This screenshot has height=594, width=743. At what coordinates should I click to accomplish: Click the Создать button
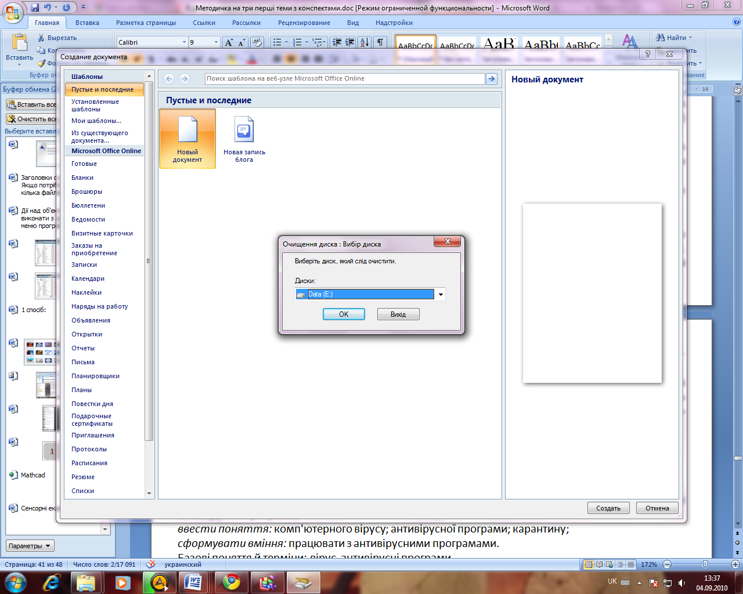coord(608,508)
